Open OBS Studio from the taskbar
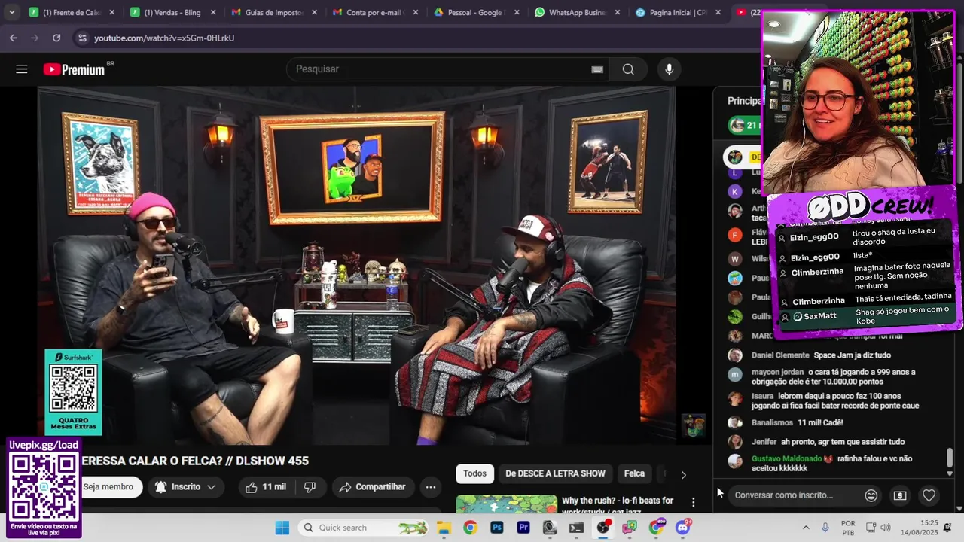 [x=603, y=528]
